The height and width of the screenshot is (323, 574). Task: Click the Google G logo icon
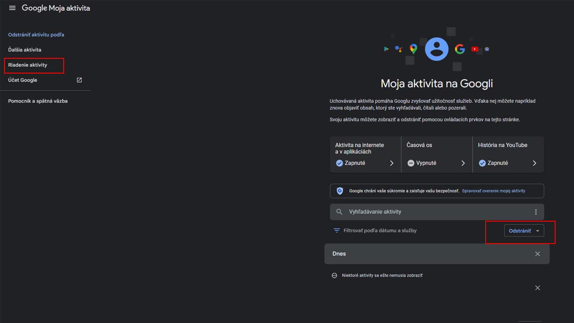[460, 49]
